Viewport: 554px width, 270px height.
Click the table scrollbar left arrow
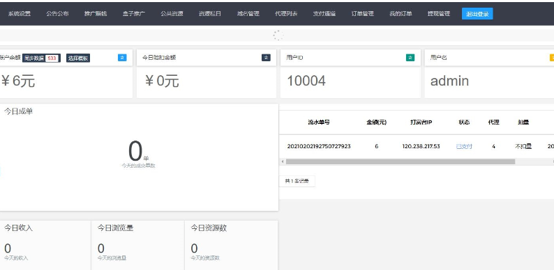tap(283, 161)
